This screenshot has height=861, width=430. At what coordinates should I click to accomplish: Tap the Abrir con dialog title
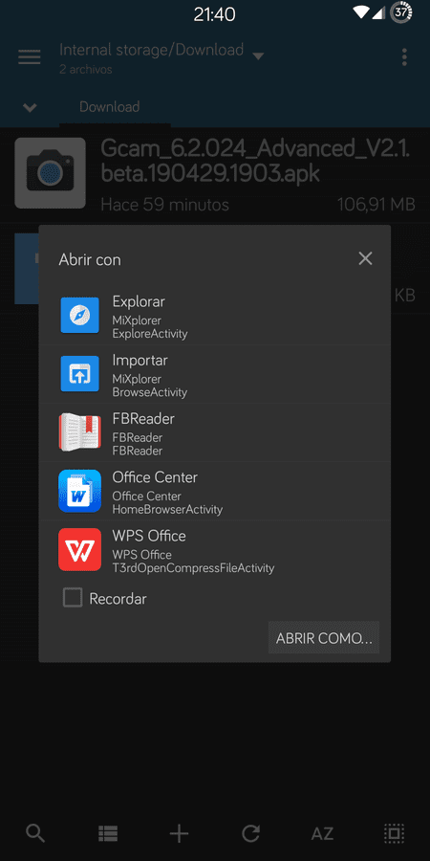point(90,259)
